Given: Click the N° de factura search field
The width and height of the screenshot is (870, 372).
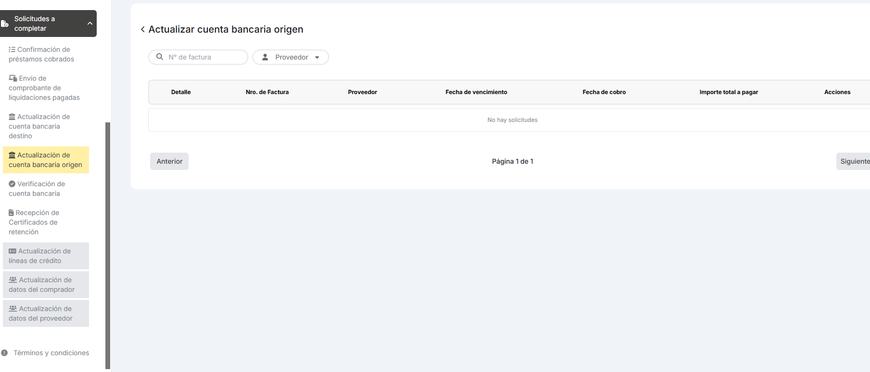Looking at the screenshot, I should click(x=205, y=57).
